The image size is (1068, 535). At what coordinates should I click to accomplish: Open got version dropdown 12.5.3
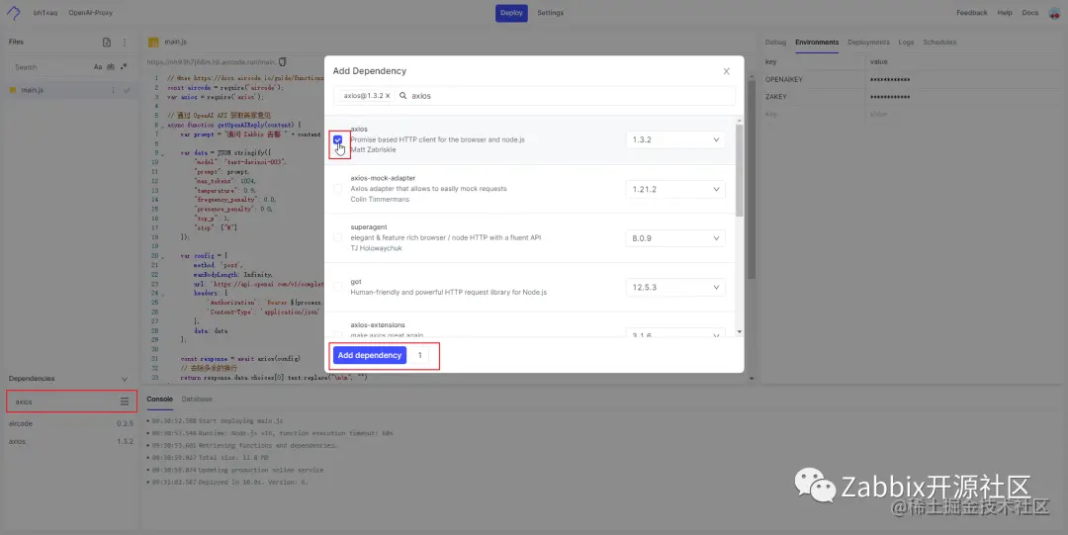pyautogui.click(x=675, y=287)
